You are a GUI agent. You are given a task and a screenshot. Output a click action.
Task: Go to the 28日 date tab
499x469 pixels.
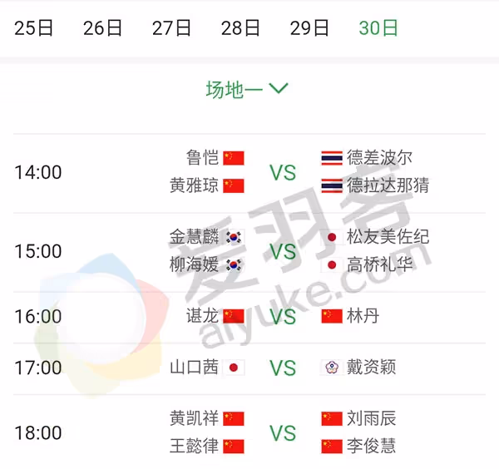click(240, 28)
